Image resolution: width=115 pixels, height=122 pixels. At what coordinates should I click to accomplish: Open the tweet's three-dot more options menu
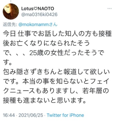click(110, 9)
